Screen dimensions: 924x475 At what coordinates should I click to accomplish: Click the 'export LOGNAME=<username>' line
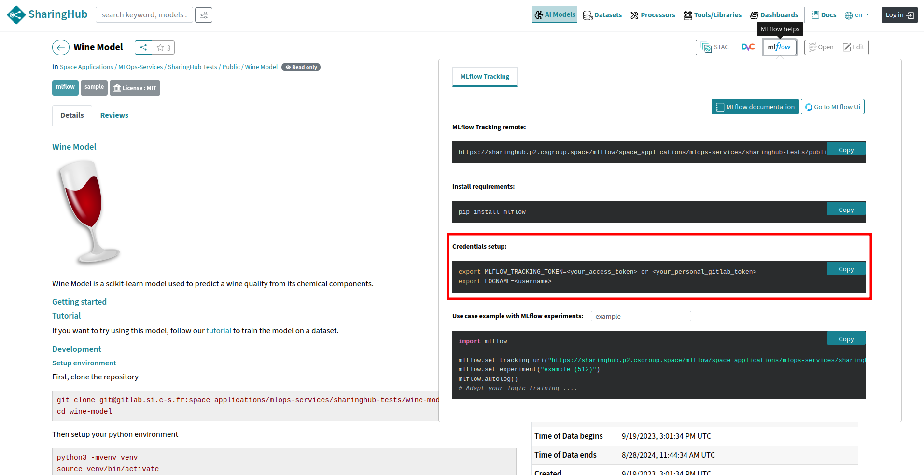coord(505,281)
